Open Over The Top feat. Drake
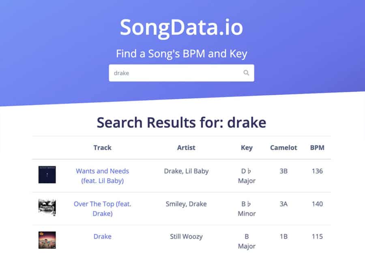This screenshot has width=365, height=256. [102, 209]
